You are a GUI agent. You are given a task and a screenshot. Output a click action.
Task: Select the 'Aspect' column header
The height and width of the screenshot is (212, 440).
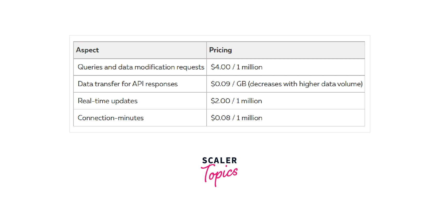coord(87,50)
